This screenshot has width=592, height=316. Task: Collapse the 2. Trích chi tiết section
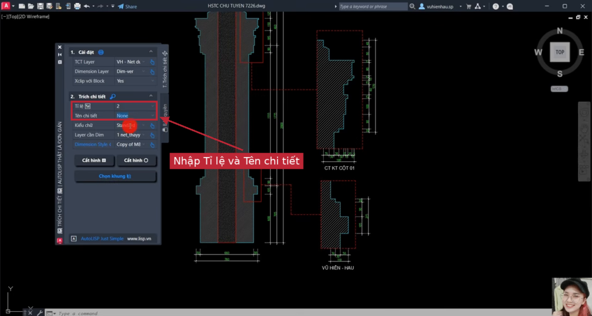point(151,96)
